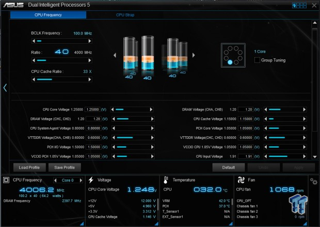Open monitor settings via the gear icon
This screenshot has width=320, height=227.
tap(313, 181)
